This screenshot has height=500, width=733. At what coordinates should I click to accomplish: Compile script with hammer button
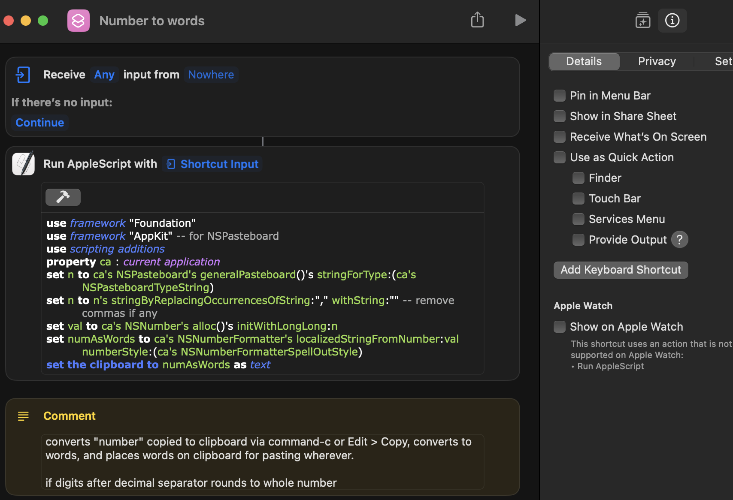coord(63,197)
